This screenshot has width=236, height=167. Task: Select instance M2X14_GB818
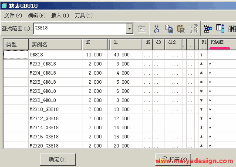tap(44, 128)
